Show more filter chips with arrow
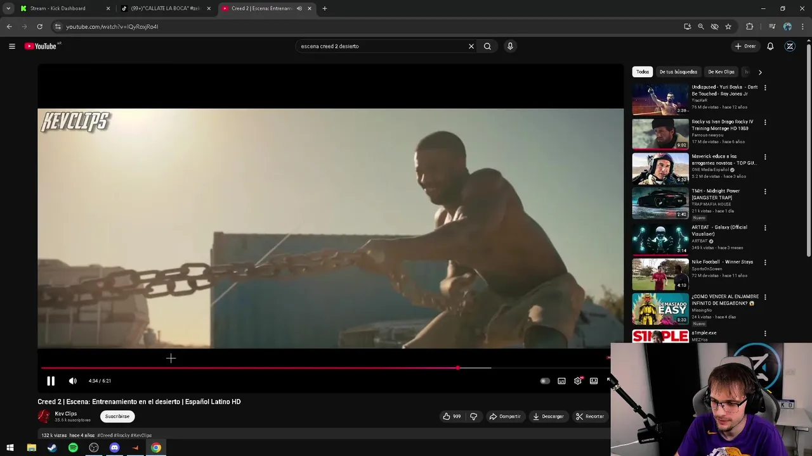The width and height of the screenshot is (812, 456). point(760,72)
